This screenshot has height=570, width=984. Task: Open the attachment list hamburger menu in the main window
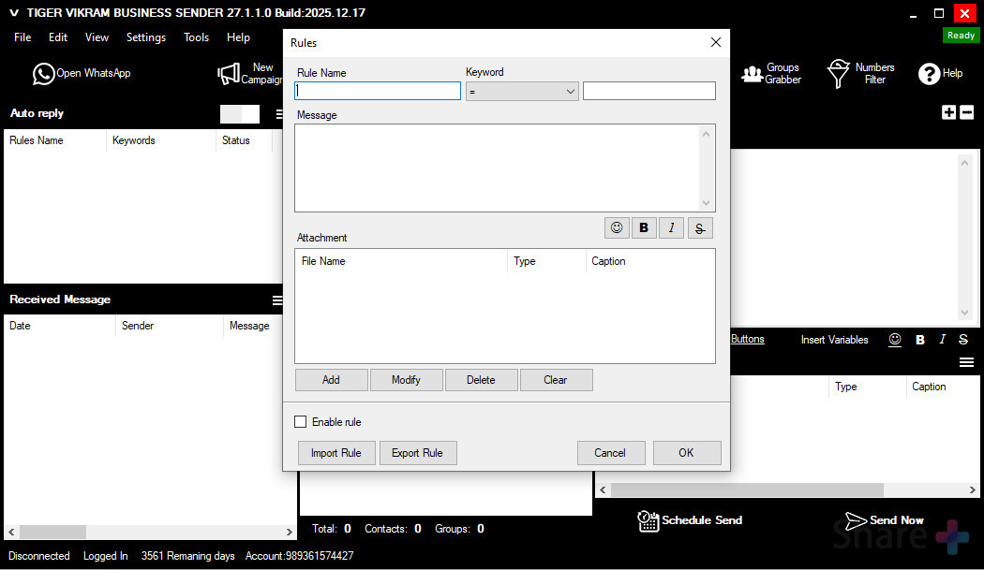click(x=966, y=362)
